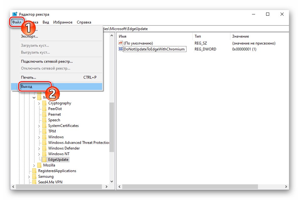Image resolution: width=299 pixels, height=200 pixels.
Task: Click the REG_SZ type cell
Action: tap(201, 43)
